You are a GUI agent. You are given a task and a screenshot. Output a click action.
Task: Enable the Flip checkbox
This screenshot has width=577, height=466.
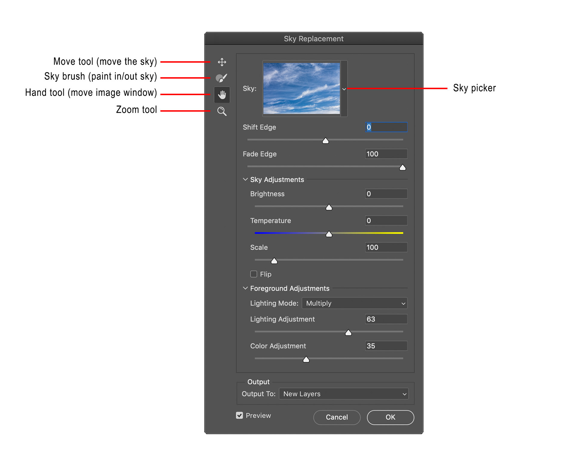coord(254,274)
